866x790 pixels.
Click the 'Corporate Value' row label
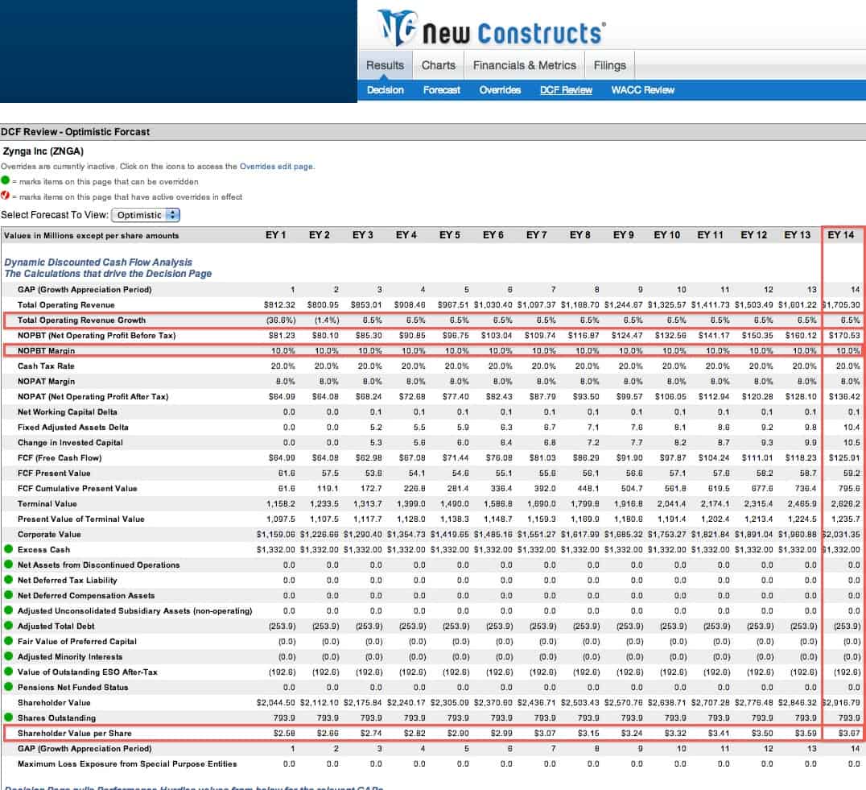click(x=49, y=534)
